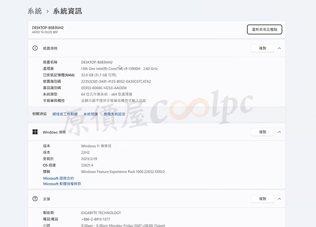This screenshot has width=316, height=227.
Task: Click the 13th Gen Intel Core processor text
Action: coord(119,69)
